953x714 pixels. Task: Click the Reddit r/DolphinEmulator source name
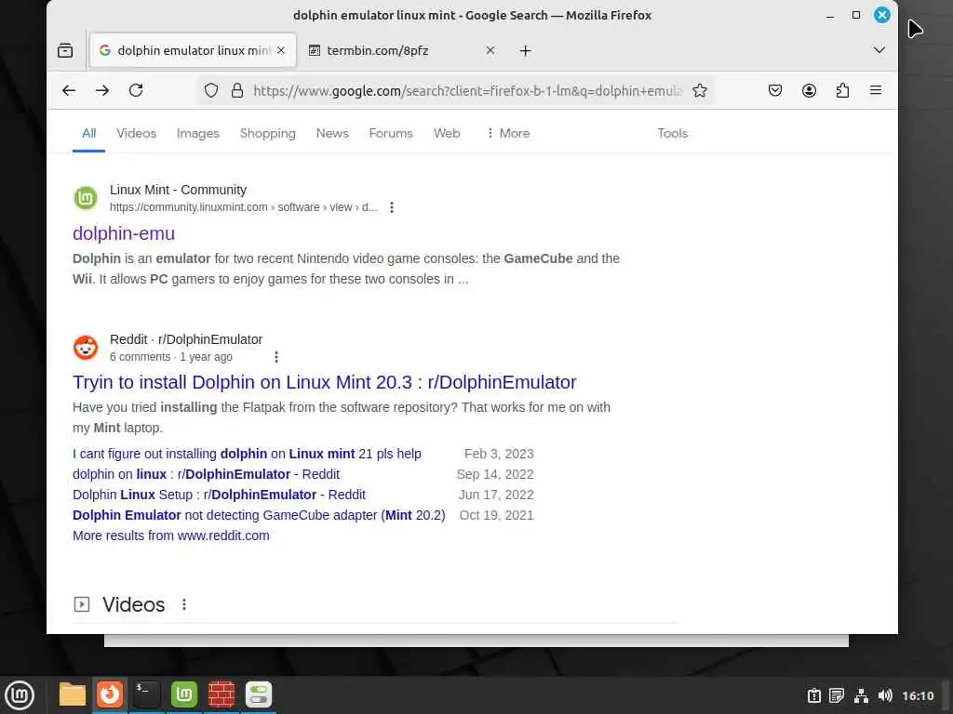click(186, 339)
